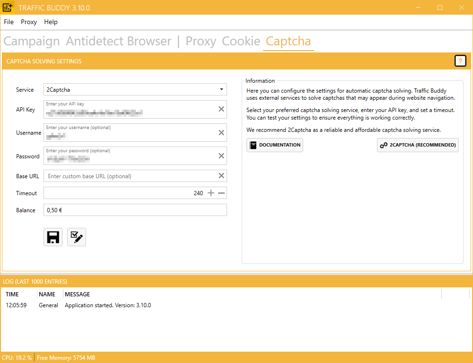Switch to the Antidetect Browser tab

(119, 42)
